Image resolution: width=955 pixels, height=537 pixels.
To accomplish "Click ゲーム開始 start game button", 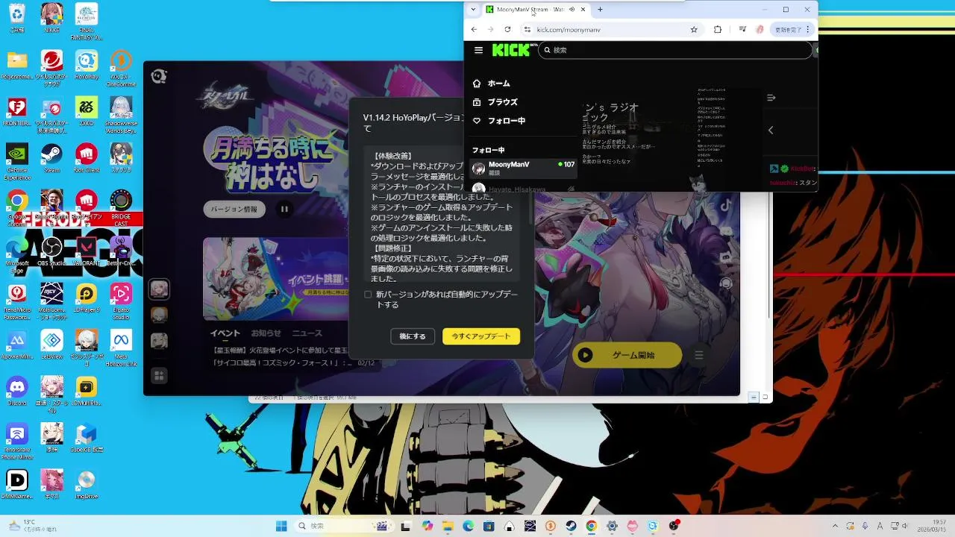I will pos(627,355).
